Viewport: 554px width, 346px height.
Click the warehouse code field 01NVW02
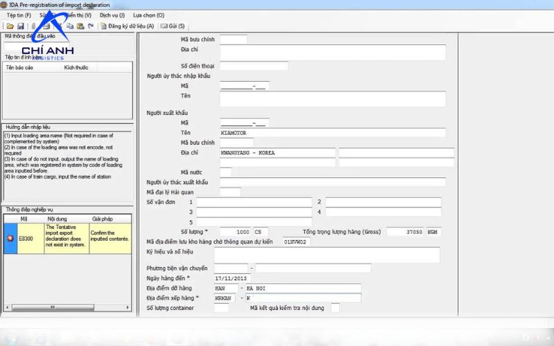pyautogui.click(x=297, y=242)
